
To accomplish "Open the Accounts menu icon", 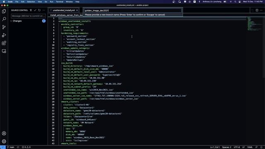I will coord(4,133).
